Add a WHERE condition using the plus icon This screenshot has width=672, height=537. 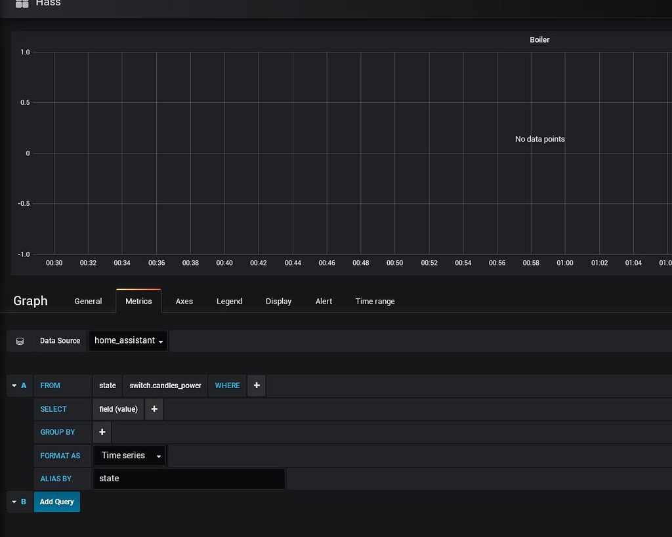[x=256, y=386]
